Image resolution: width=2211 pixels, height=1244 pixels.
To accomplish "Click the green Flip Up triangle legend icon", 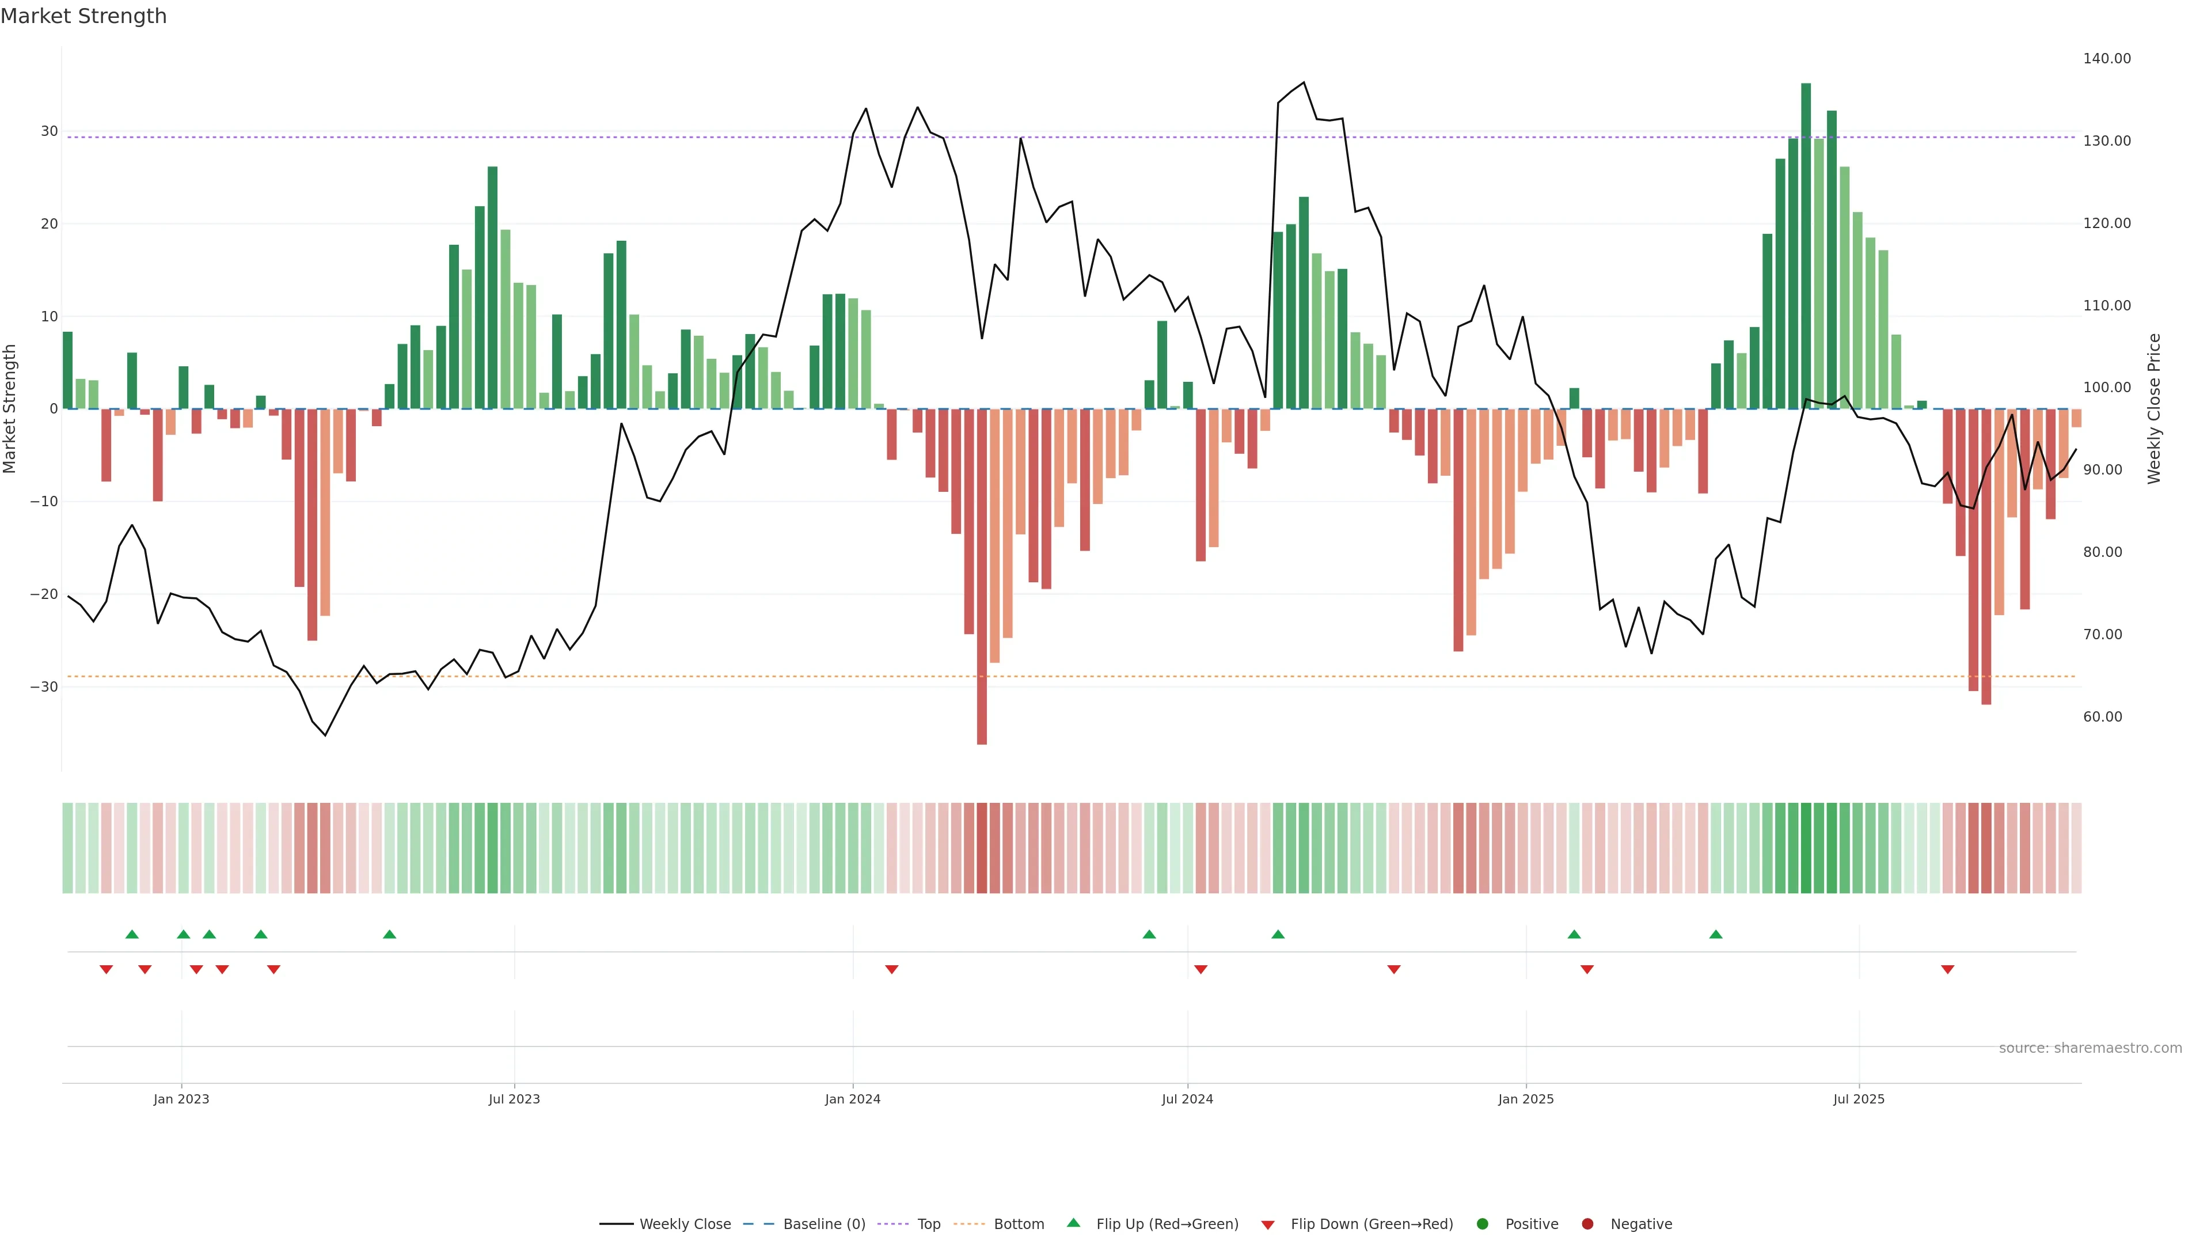I will tap(1073, 1223).
